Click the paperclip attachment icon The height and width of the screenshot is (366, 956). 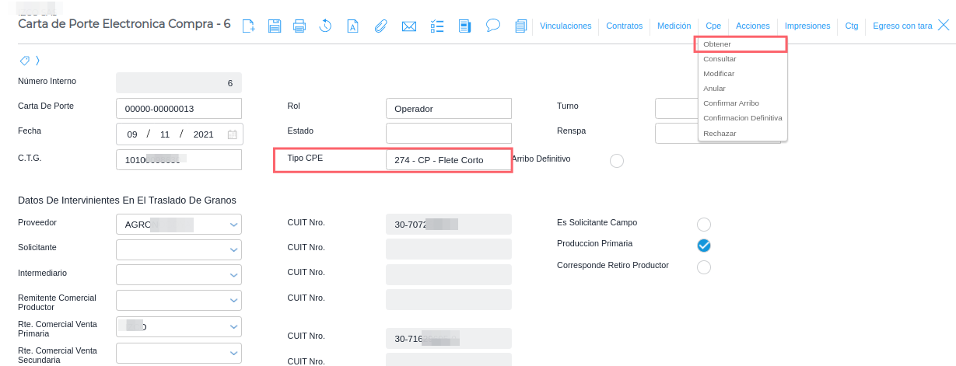click(x=380, y=26)
